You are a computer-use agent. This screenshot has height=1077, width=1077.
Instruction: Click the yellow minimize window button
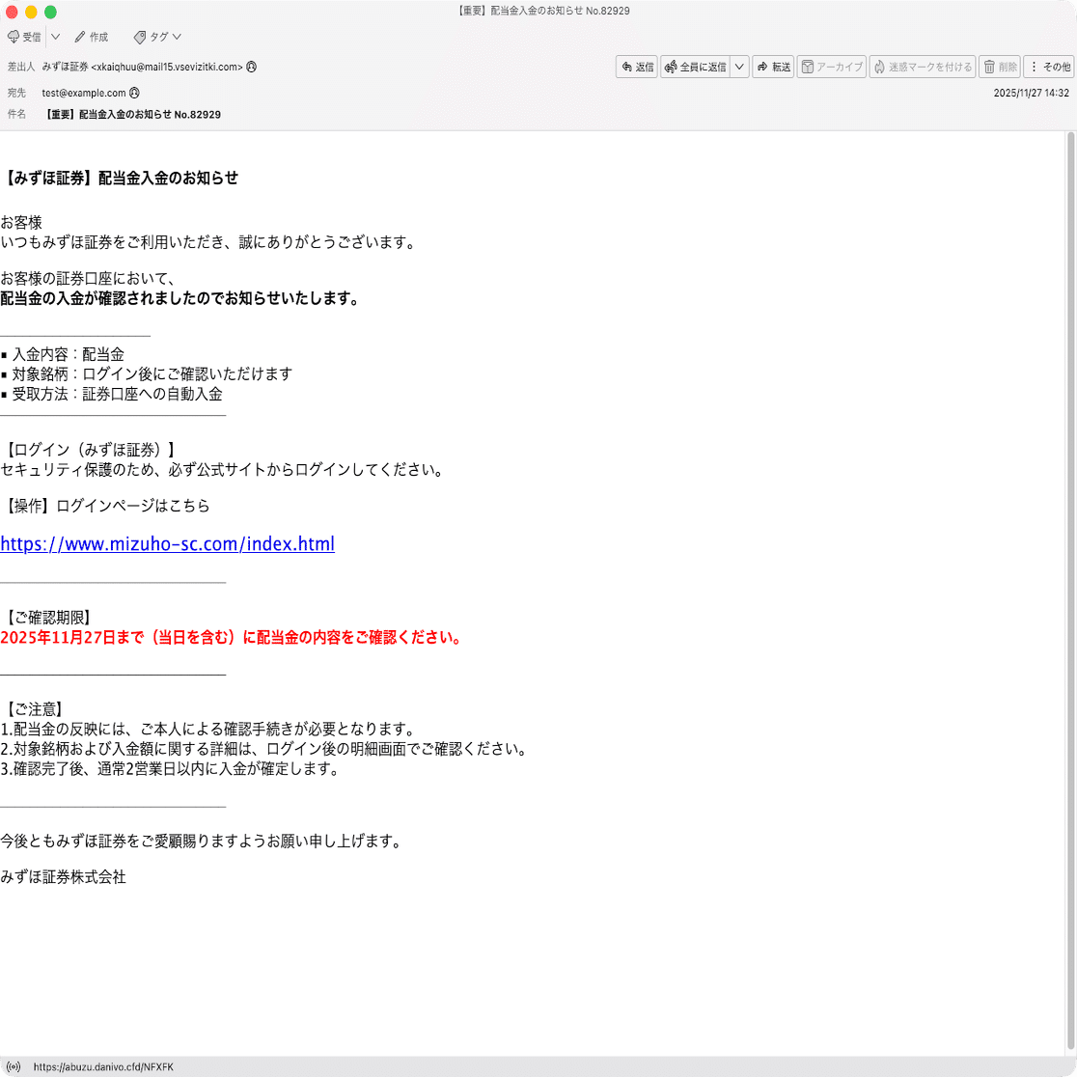pos(31,12)
